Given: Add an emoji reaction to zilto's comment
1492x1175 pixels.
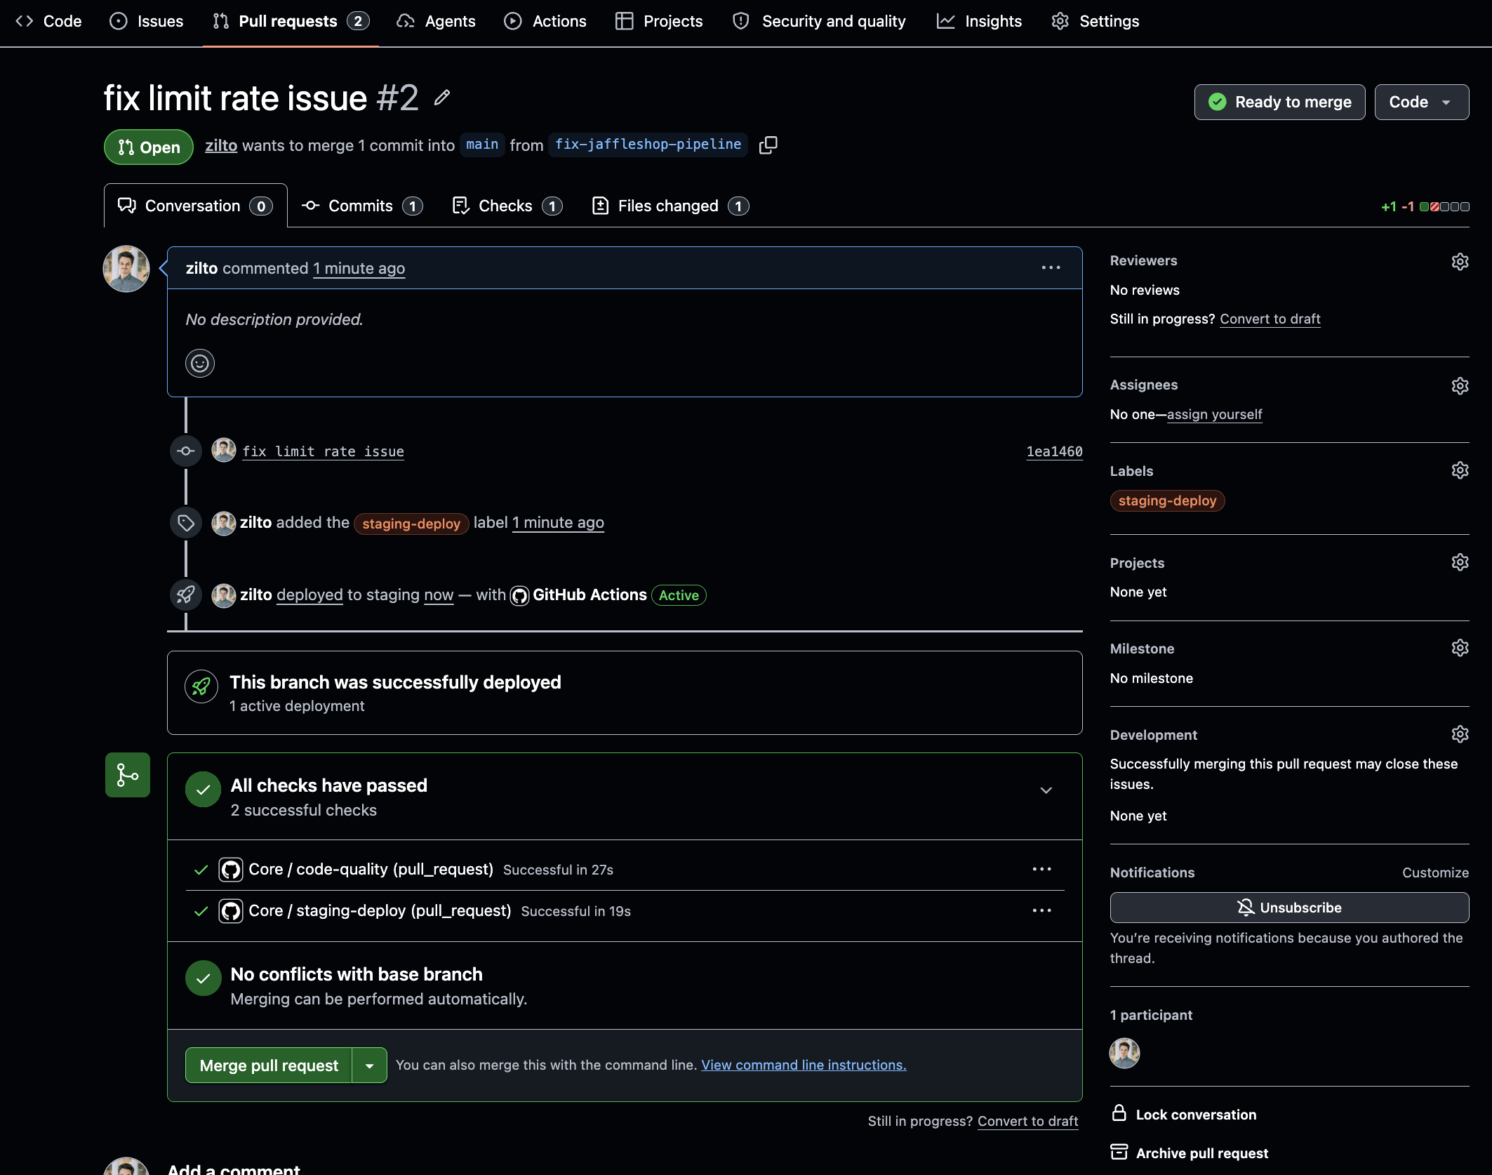Looking at the screenshot, I should coord(200,364).
